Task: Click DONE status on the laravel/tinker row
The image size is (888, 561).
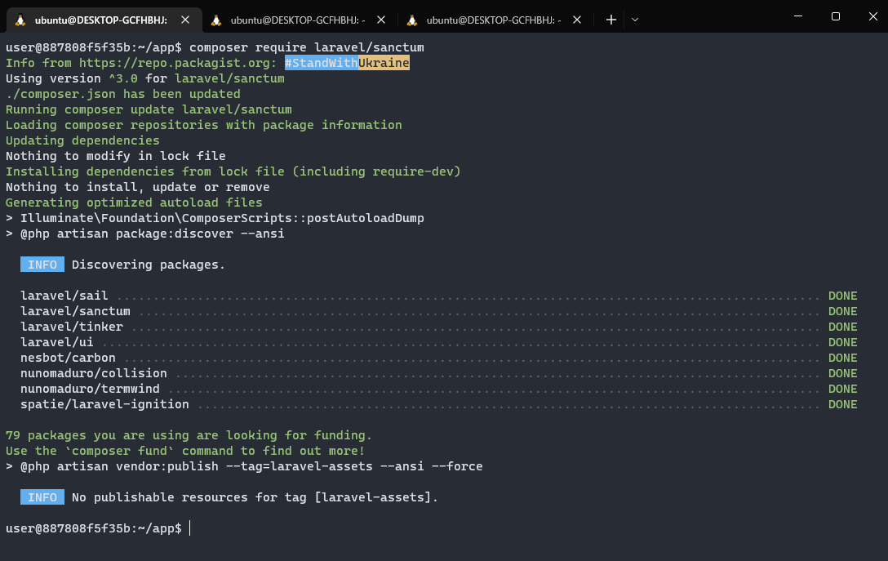Action: click(842, 327)
